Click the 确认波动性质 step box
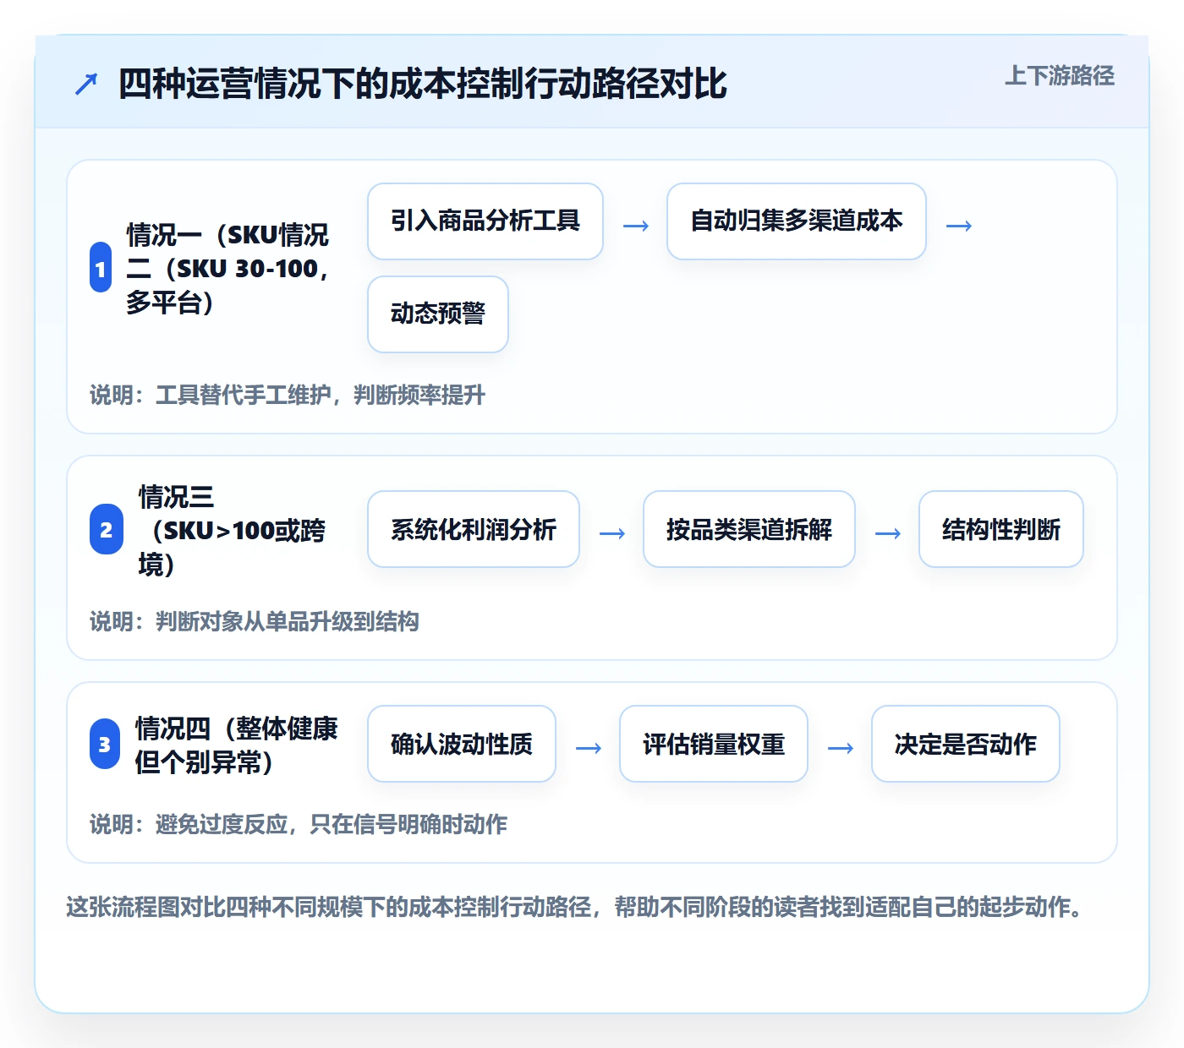Image resolution: width=1184 pixels, height=1048 pixels. (462, 744)
